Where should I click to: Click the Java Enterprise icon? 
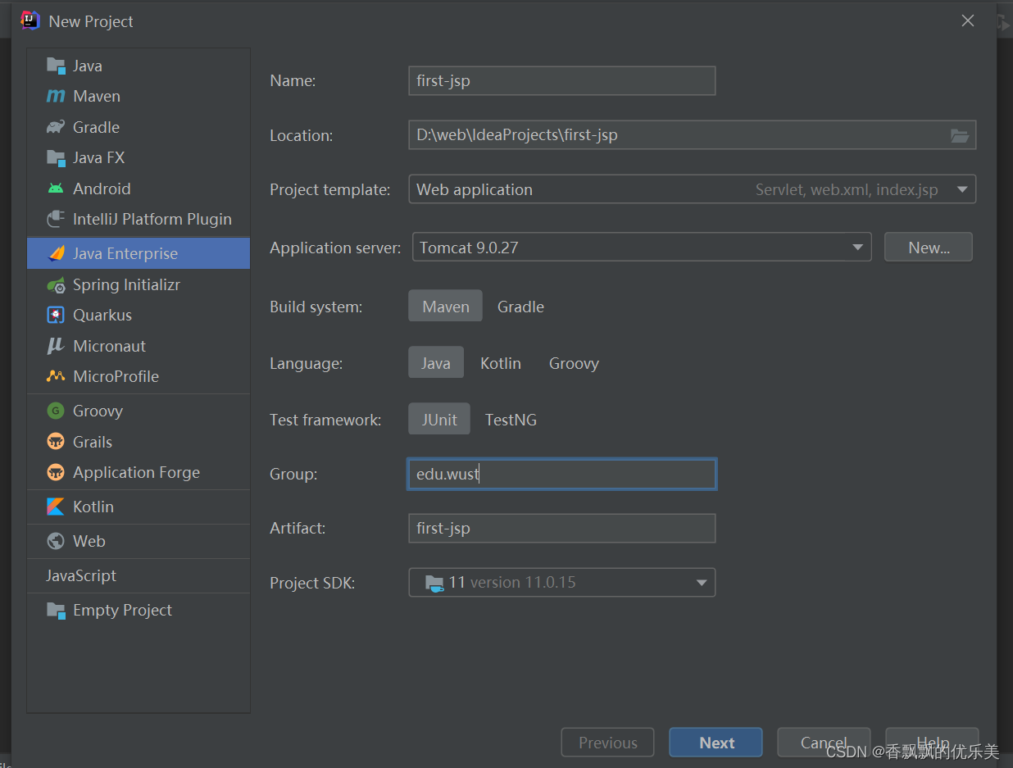coord(56,253)
